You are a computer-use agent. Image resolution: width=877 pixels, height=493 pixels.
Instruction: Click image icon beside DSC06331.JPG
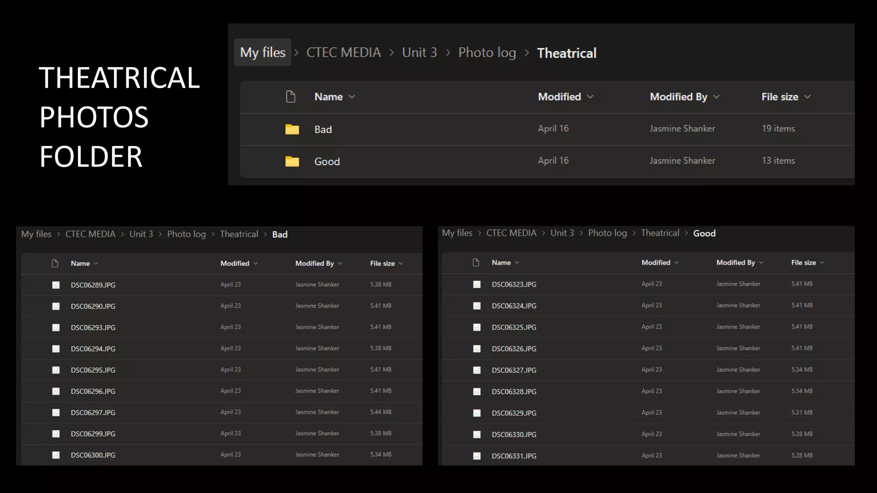coord(477,456)
